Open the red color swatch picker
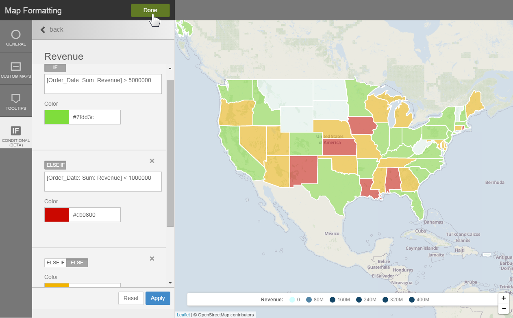The width and height of the screenshot is (513, 318). click(x=57, y=215)
